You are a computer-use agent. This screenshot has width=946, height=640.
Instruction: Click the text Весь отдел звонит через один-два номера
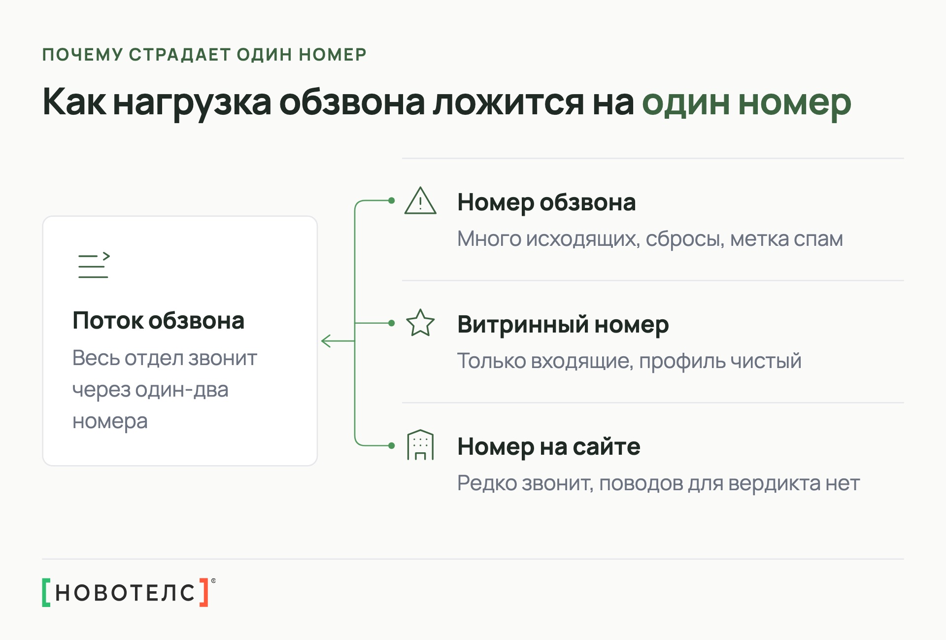(165, 390)
